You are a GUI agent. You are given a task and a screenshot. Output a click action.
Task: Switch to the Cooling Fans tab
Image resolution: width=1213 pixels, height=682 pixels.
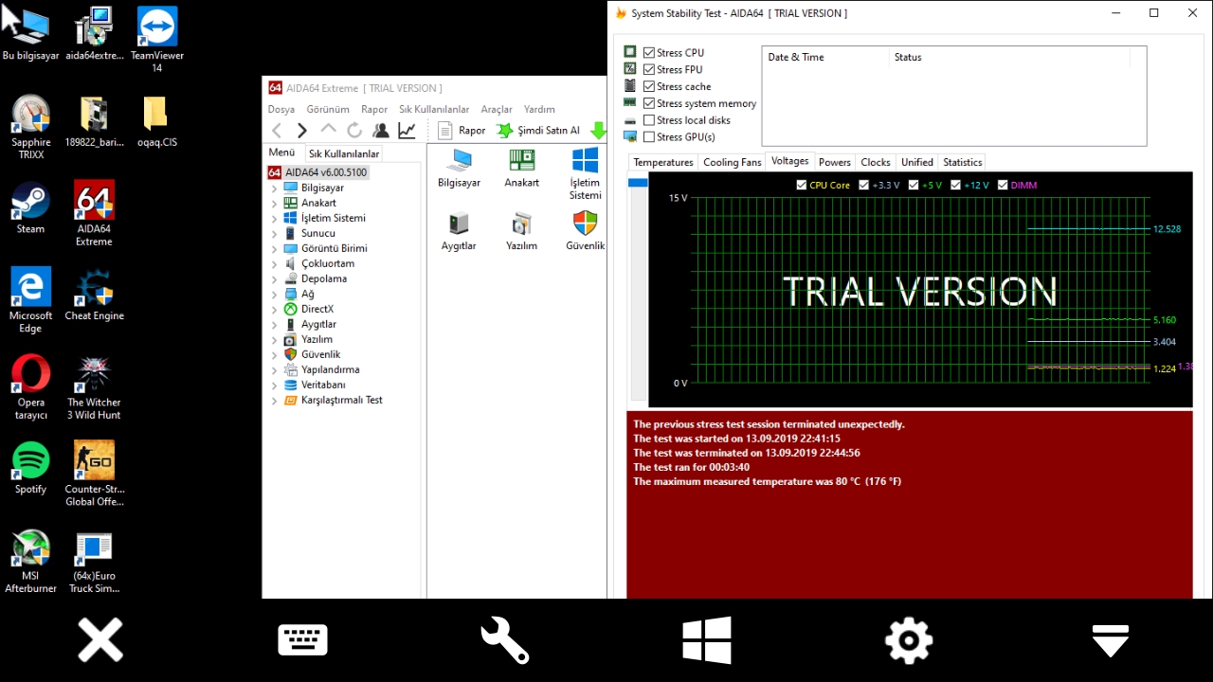pos(733,163)
